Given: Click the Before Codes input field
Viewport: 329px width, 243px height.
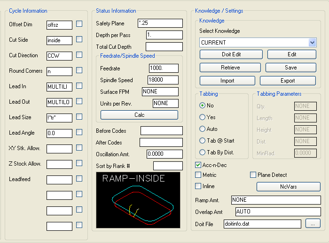Looking at the screenshot, I should pyautogui.click(x=162, y=131).
